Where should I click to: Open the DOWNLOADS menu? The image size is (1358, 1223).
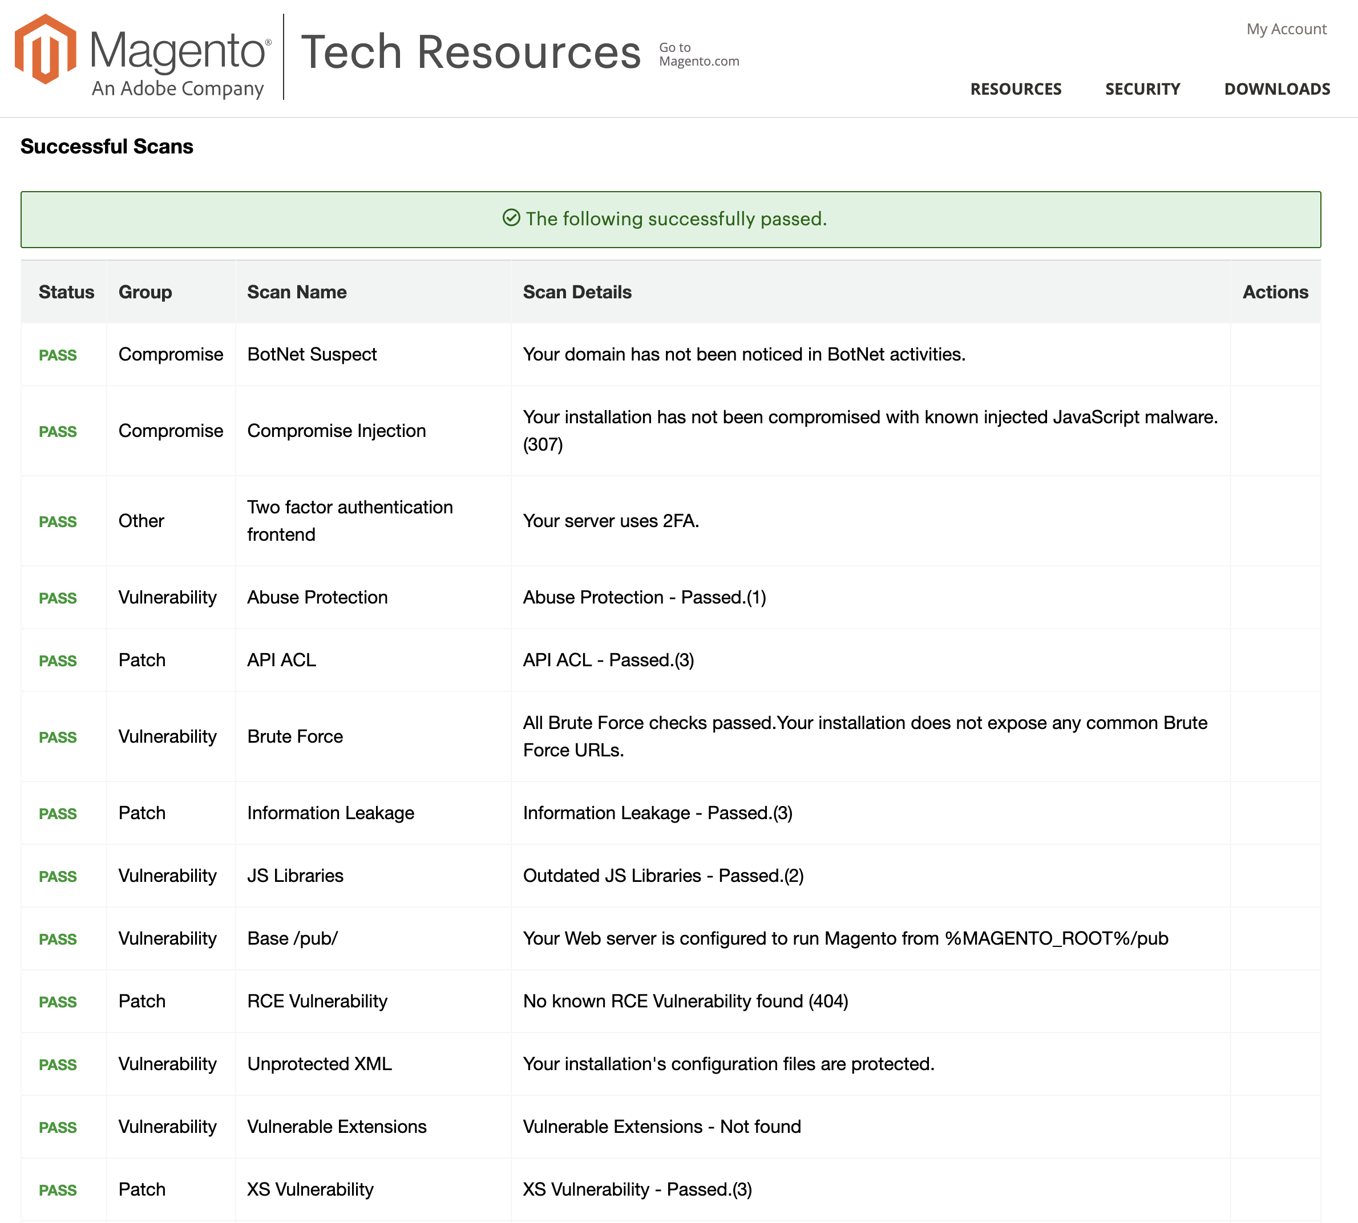click(x=1276, y=88)
